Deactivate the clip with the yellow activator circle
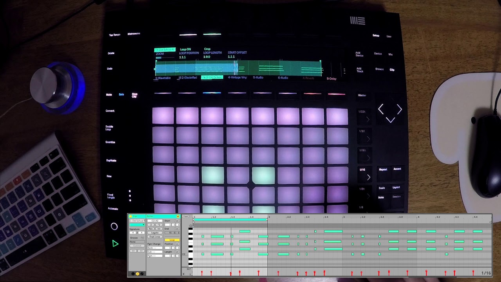This screenshot has width=501, height=282. point(131,216)
